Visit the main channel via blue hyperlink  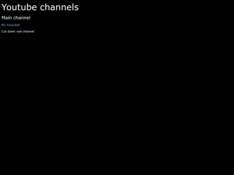pos(10,25)
